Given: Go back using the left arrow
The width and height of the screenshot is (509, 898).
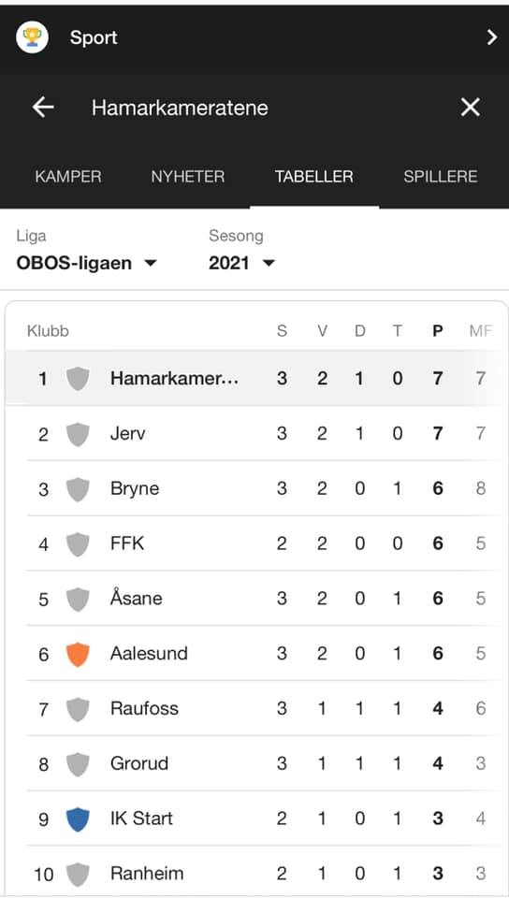Looking at the screenshot, I should pyautogui.click(x=43, y=107).
